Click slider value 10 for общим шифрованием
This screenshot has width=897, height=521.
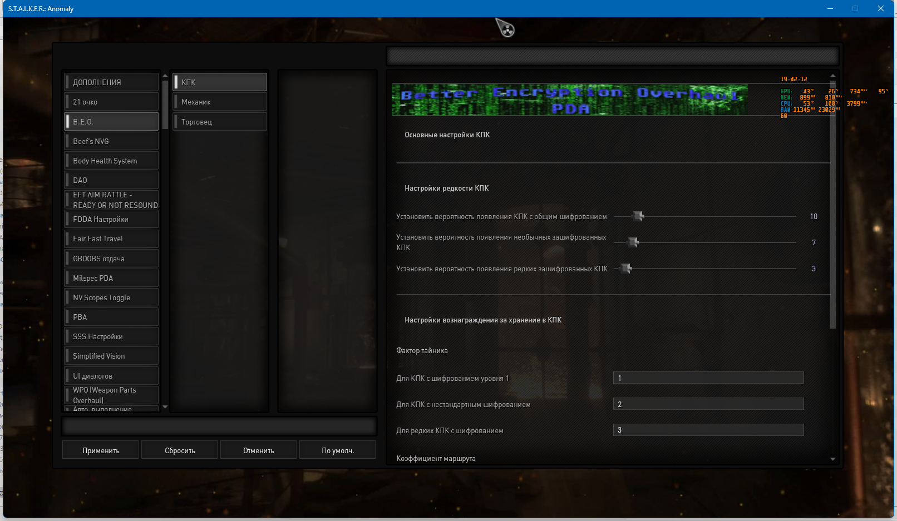814,216
